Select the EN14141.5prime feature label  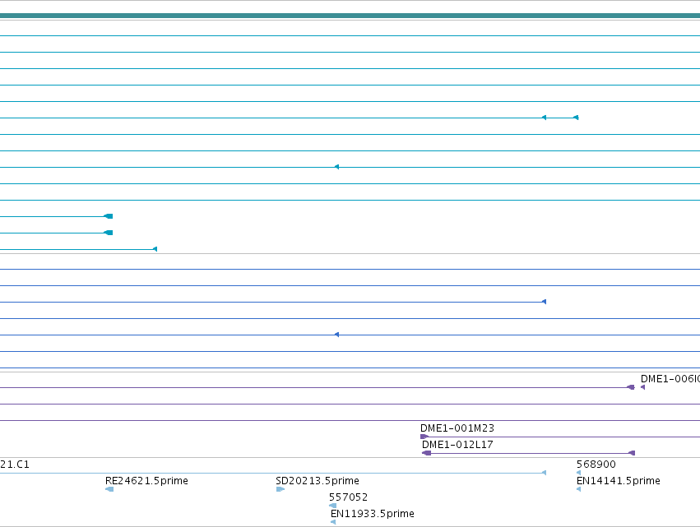point(619,481)
